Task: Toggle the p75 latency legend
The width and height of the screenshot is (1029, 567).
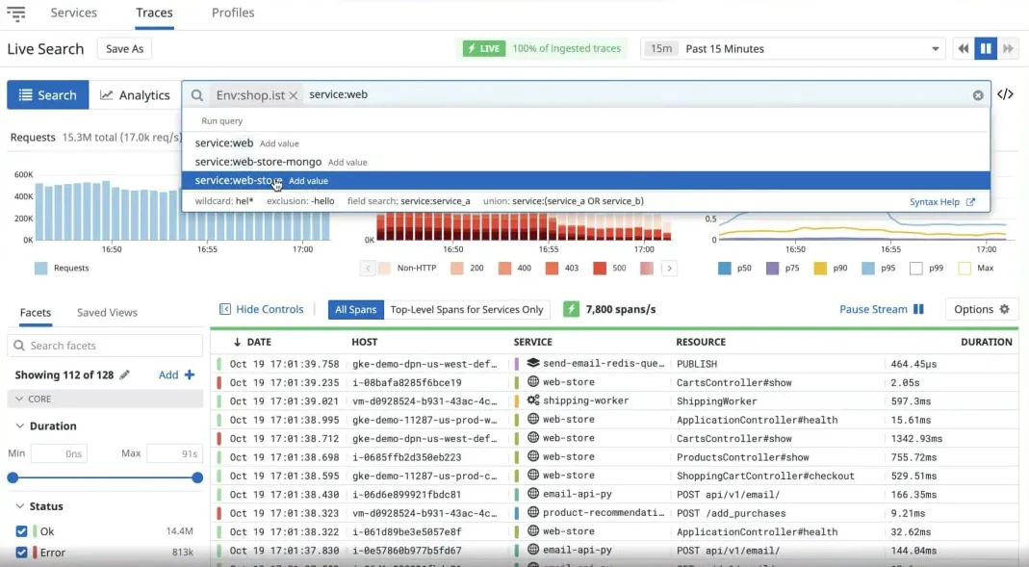Action: (x=772, y=268)
